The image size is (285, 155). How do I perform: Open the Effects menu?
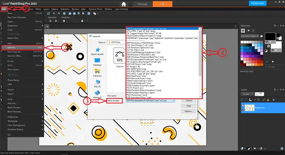(x=38, y=9)
